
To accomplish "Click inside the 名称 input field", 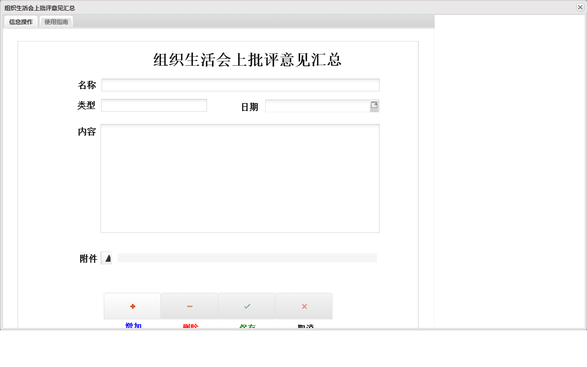I will click(x=241, y=84).
